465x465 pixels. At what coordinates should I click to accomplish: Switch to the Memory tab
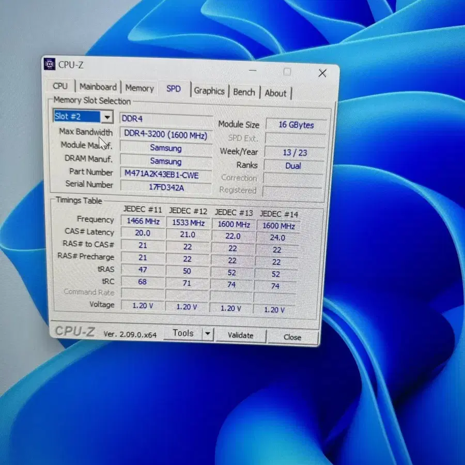click(x=139, y=88)
